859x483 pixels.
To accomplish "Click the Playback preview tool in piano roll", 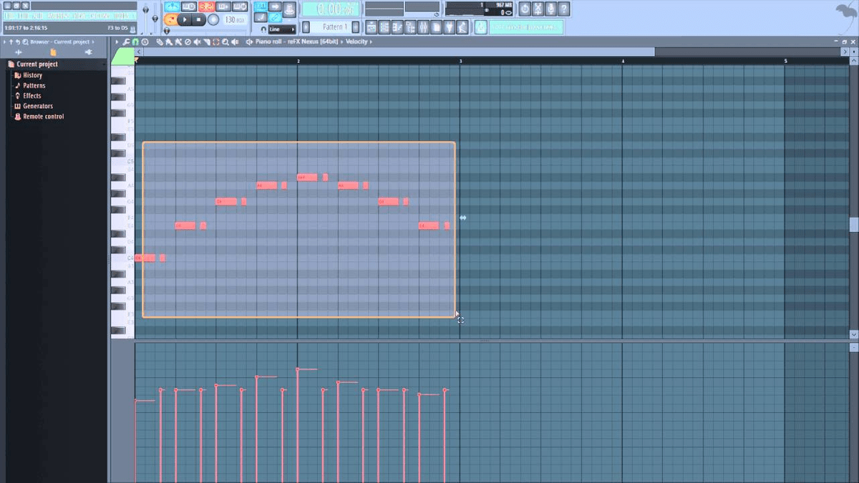I will (234, 42).
